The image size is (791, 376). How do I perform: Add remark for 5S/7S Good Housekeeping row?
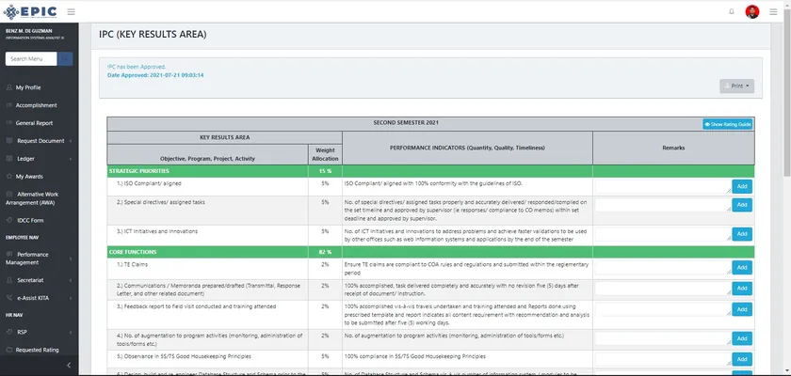[x=742, y=359]
